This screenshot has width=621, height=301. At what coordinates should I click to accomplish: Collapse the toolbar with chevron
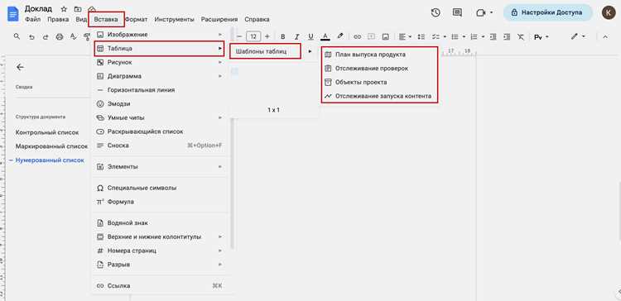pos(604,36)
